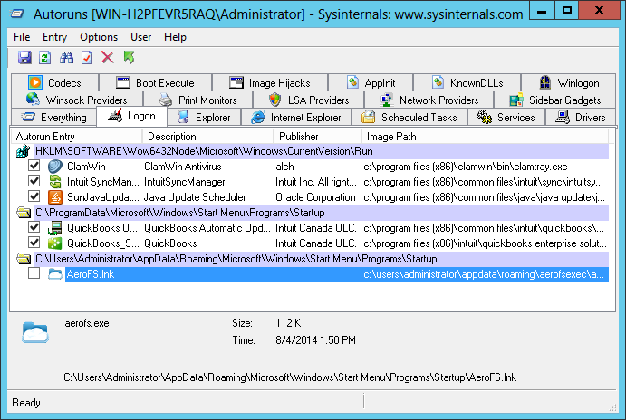This screenshot has width=626, height=420.
Task: Click the red Delete X icon
Action: click(108, 58)
